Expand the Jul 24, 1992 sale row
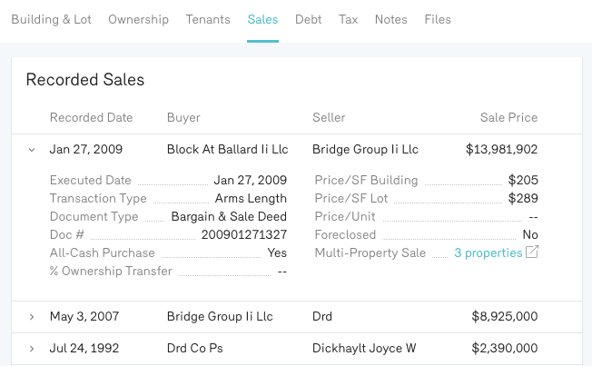 pos(32,349)
